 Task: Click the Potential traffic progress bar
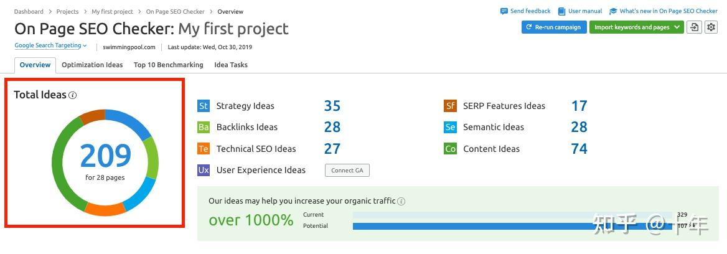[x=510, y=226]
